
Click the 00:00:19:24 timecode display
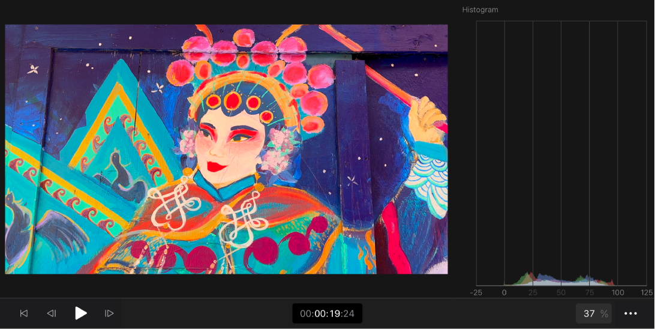coord(327,313)
